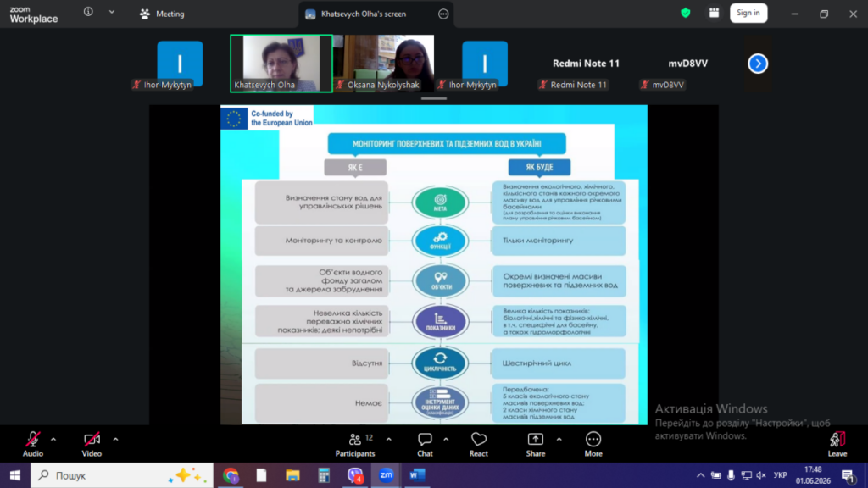Open the meeting info icon

[88, 12]
